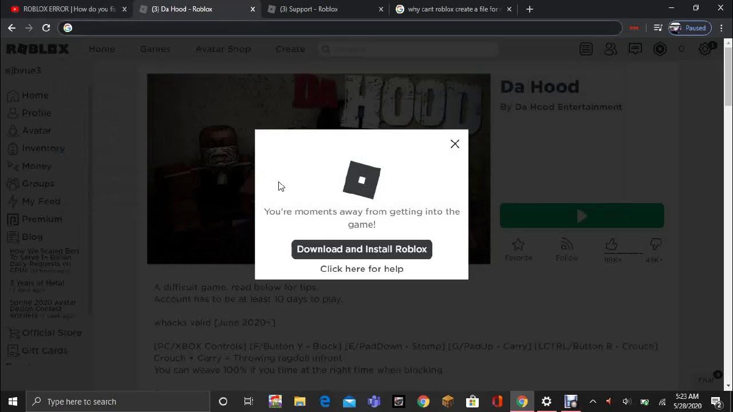Viewport: 733px width, 412px height.
Task: Open '3 Years of Metal' blog post
Action: click(37, 283)
